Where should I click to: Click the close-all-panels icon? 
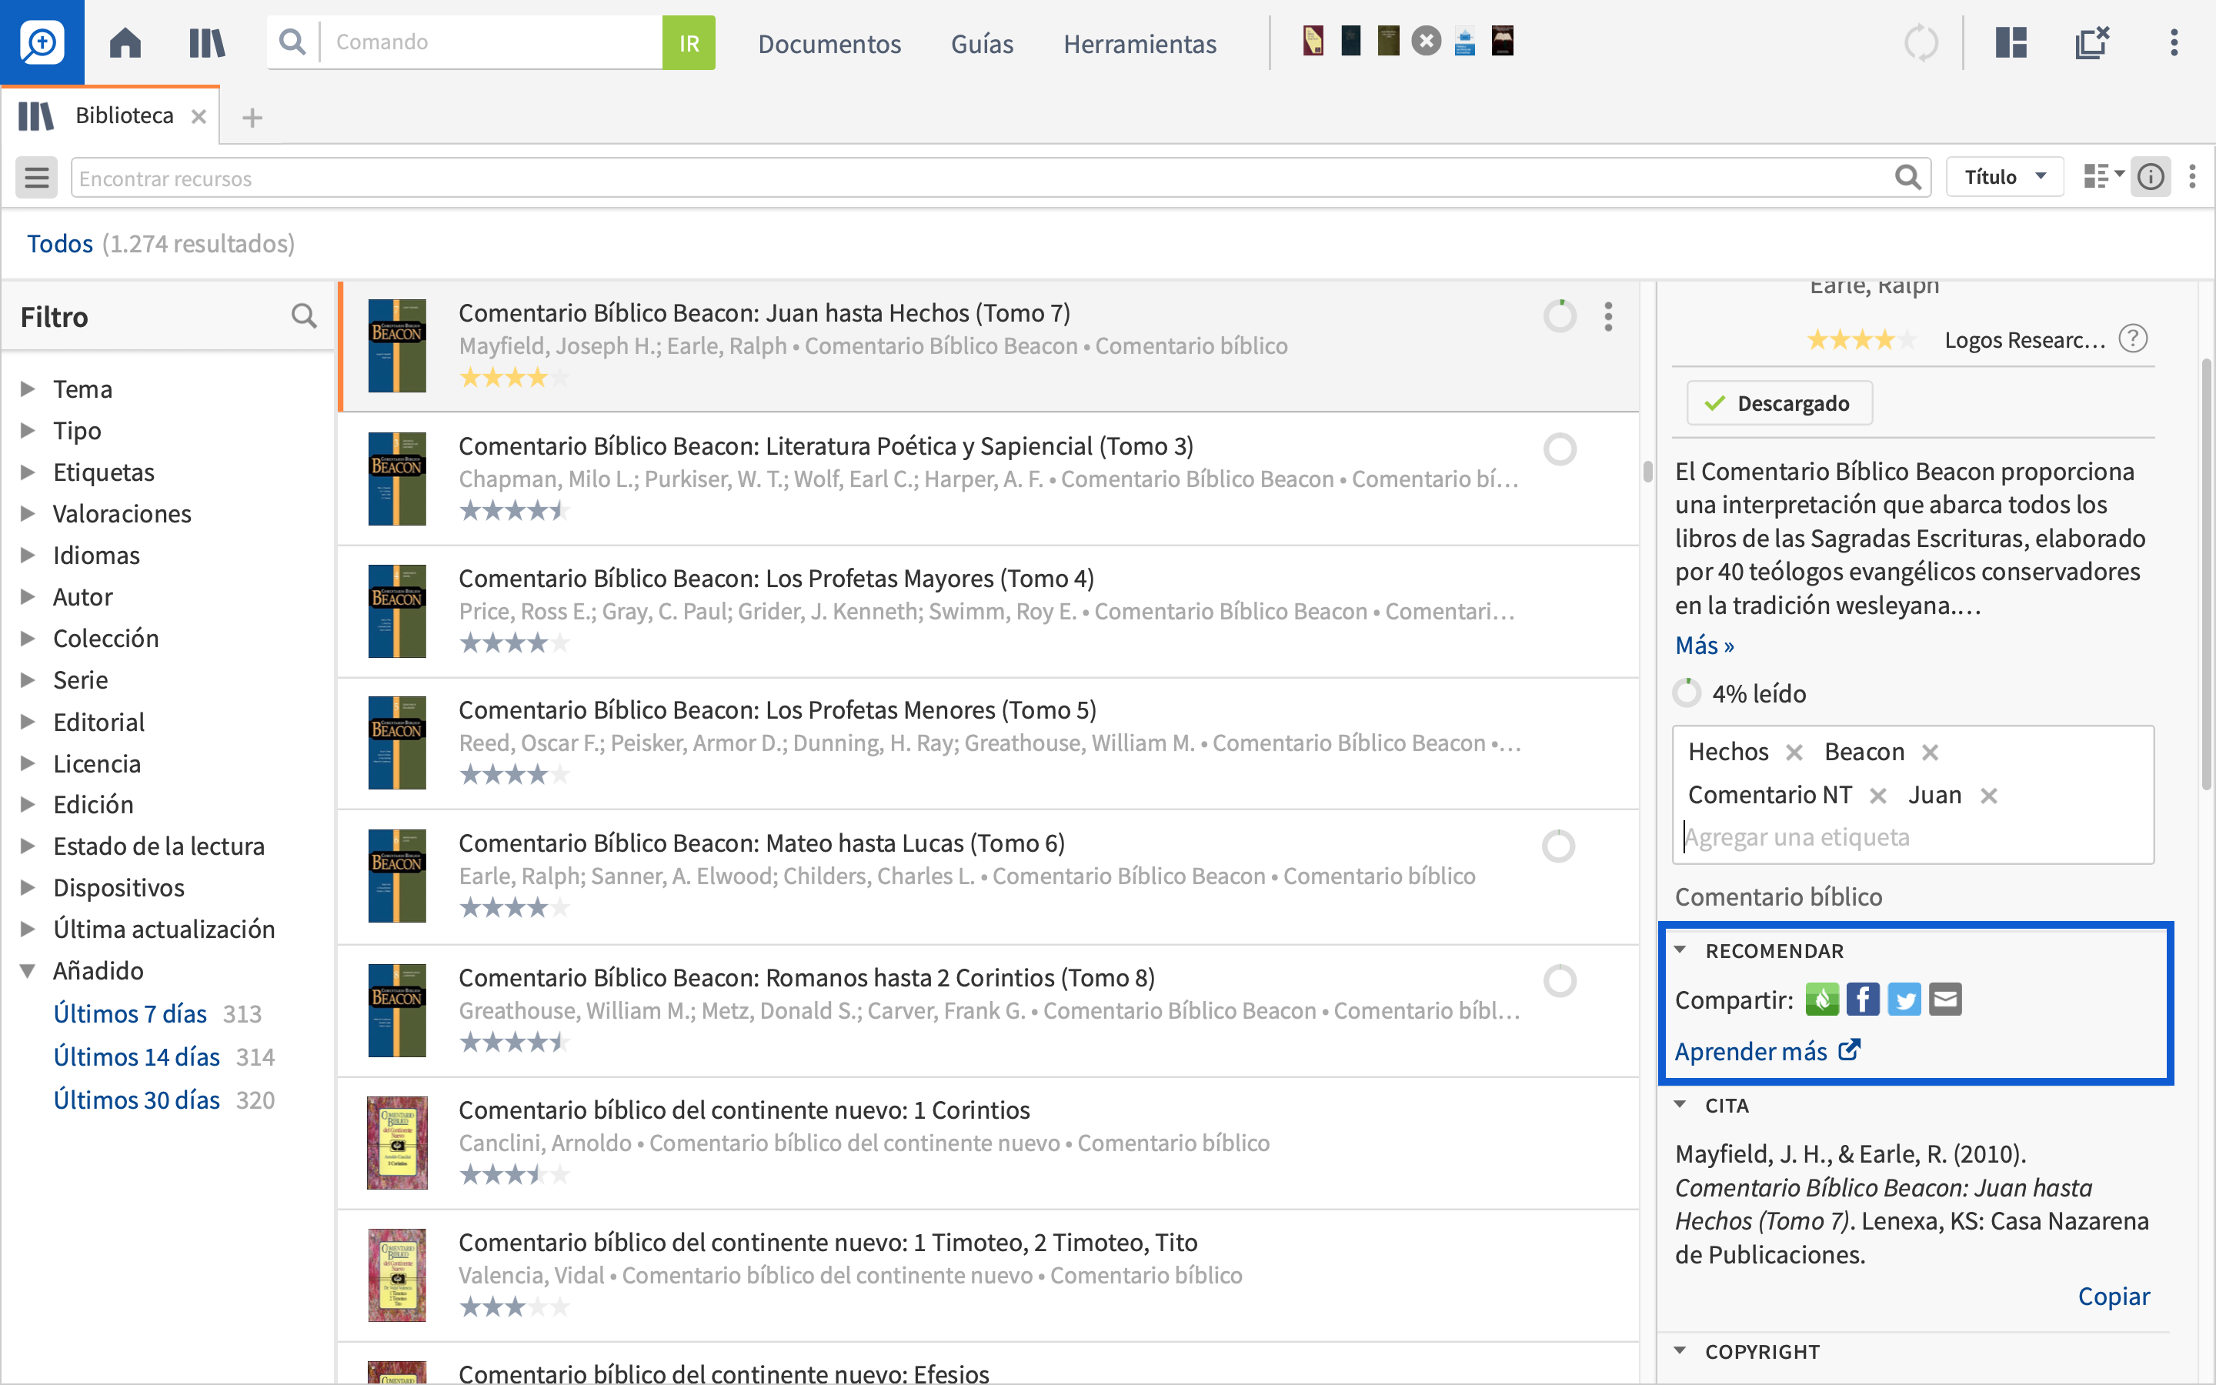(x=2091, y=42)
